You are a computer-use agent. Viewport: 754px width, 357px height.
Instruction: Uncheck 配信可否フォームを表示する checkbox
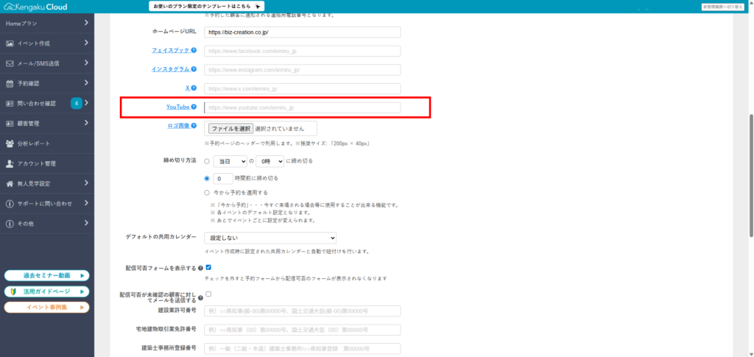(x=208, y=267)
